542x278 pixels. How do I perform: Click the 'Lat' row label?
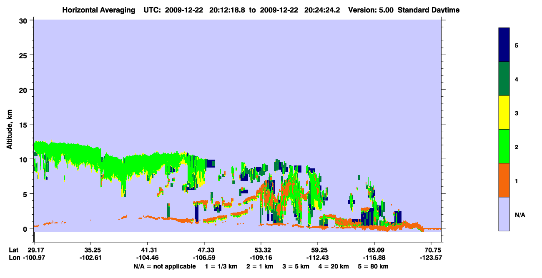coord(14,250)
